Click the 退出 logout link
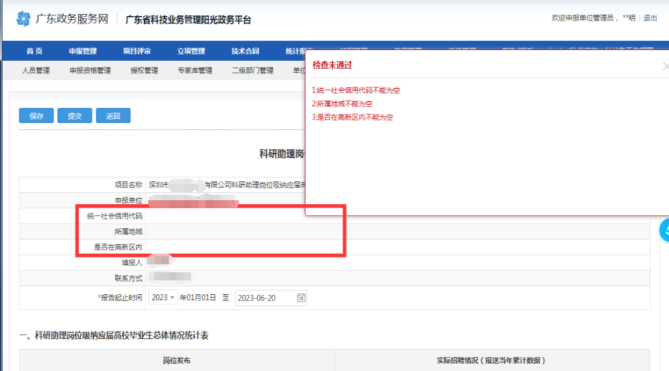The width and height of the screenshot is (669, 371). (650, 18)
